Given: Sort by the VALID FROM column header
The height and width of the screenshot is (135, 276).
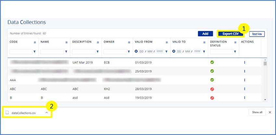Looking at the screenshot, I should [144, 42].
